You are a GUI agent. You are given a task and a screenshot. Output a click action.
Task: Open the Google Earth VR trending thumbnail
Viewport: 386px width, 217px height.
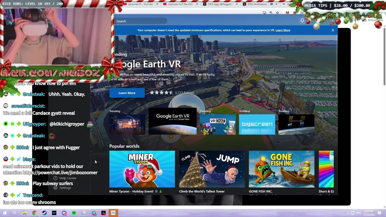pos(172,121)
